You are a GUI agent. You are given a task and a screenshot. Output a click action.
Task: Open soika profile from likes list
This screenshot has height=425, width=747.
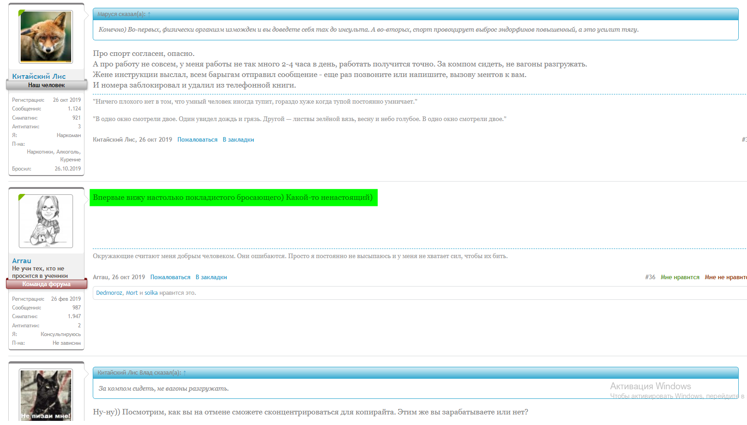[151, 293]
